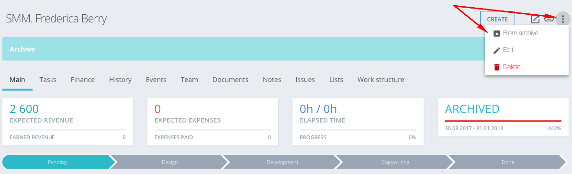Switch to the Main tab
This screenshot has width=572, height=174.
coord(18,80)
